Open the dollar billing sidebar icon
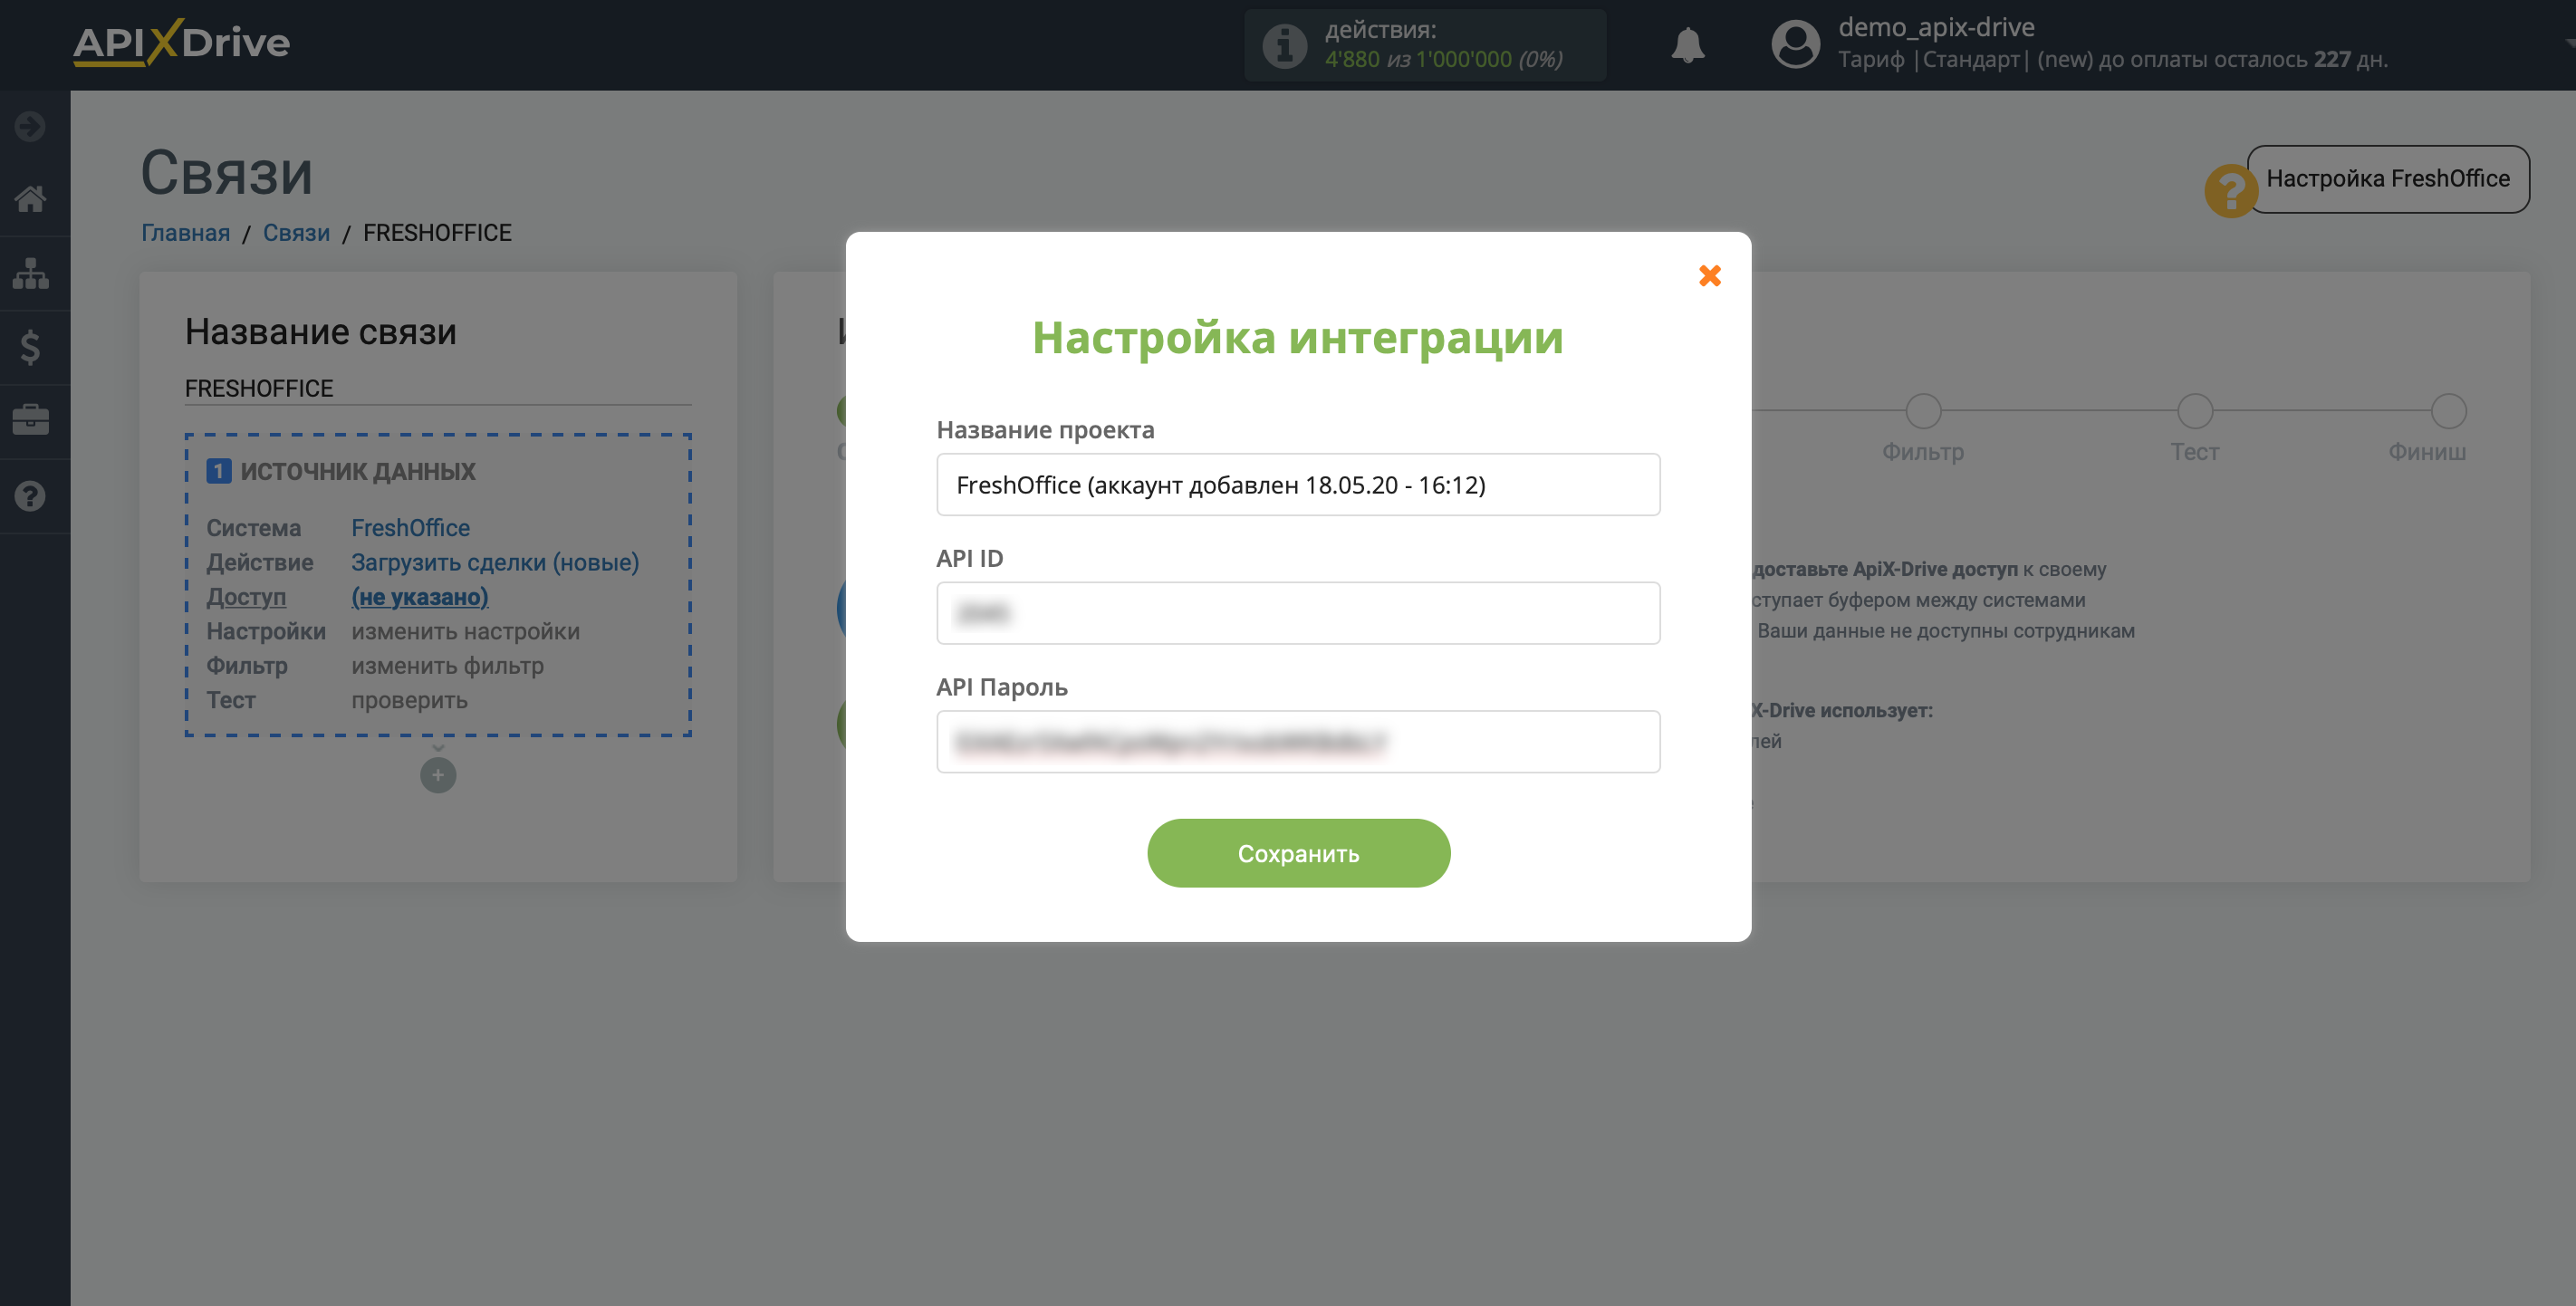This screenshot has height=1306, width=2576. [30, 347]
